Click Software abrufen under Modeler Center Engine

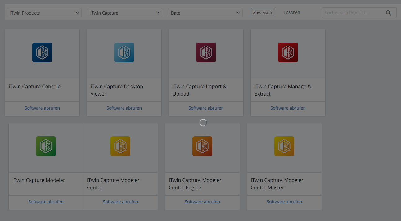pos(202,202)
